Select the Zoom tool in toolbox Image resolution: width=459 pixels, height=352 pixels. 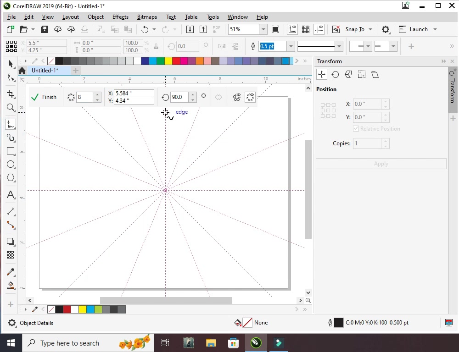(11, 108)
